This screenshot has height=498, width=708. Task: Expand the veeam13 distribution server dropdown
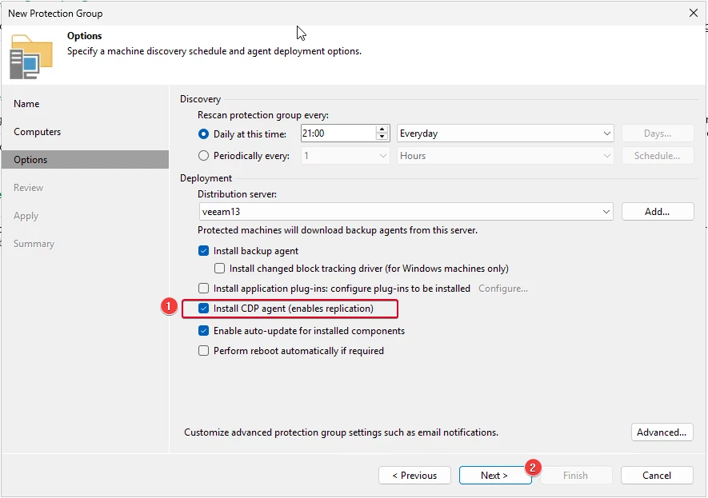[x=406, y=212]
